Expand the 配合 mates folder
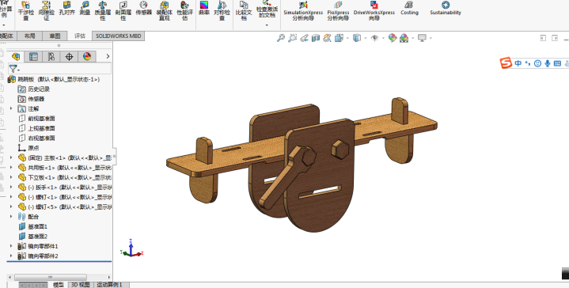This screenshot has width=569, height=288. point(11,216)
